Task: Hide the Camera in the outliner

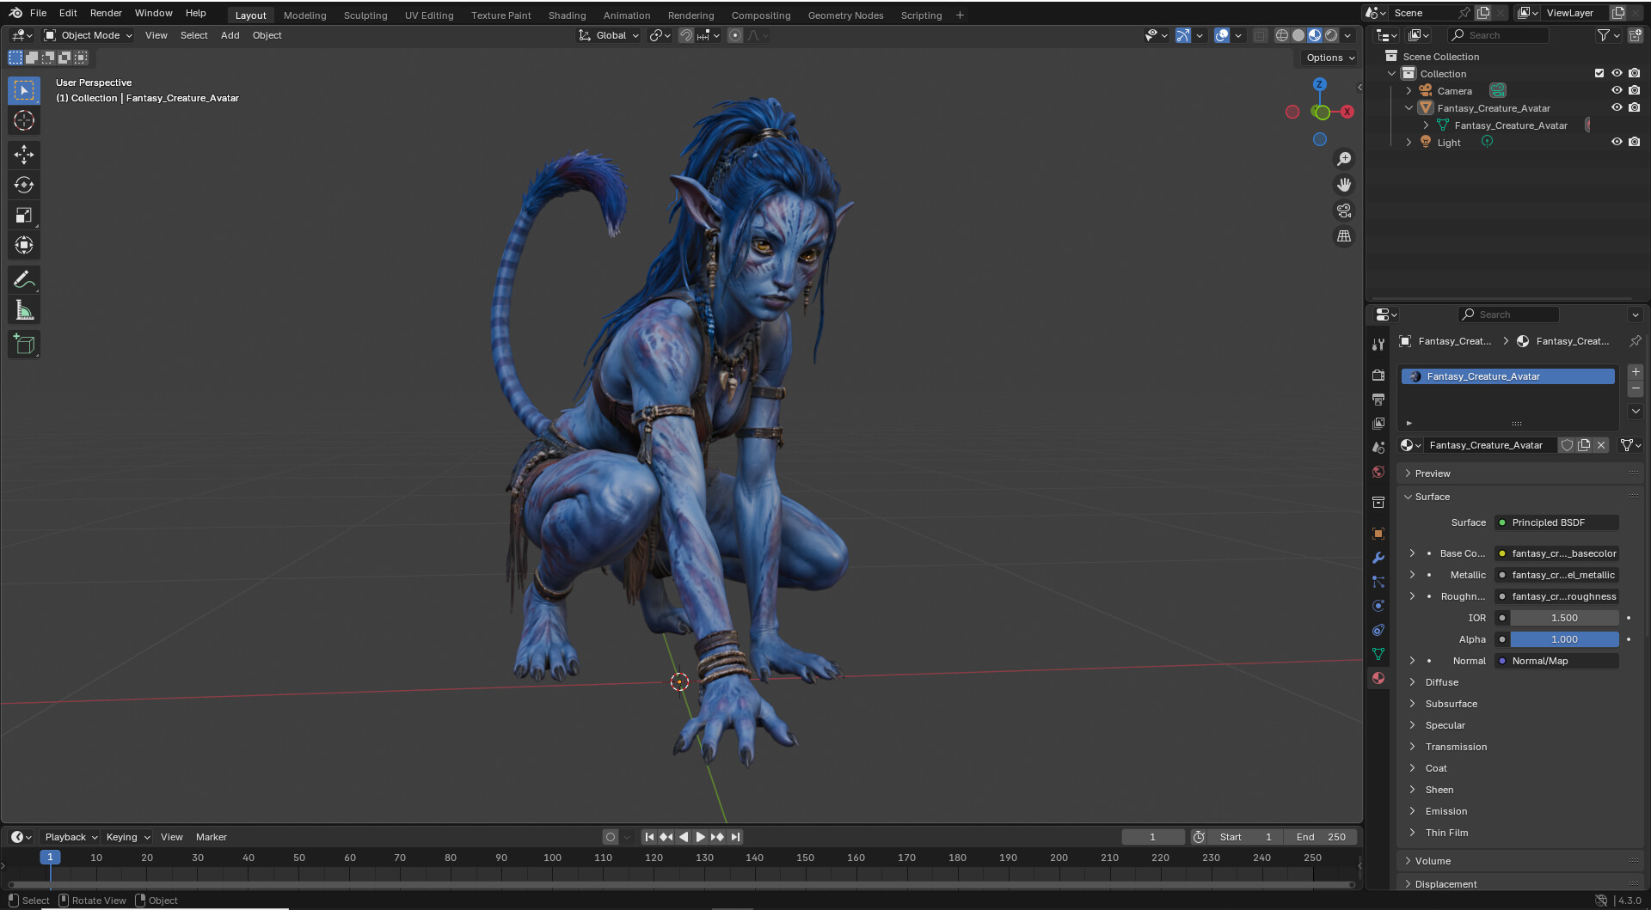Action: (1617, 90)
